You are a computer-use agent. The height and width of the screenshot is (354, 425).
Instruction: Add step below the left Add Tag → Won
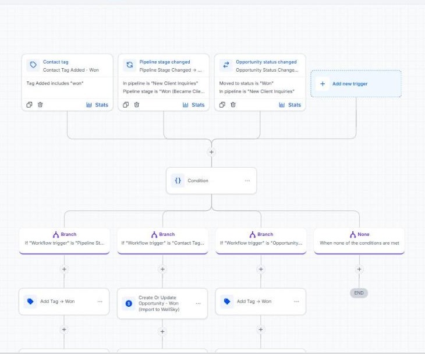click(x=64, y=330)
